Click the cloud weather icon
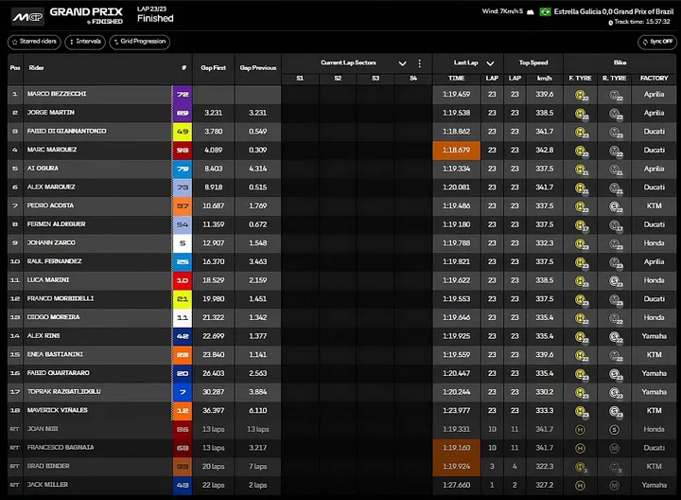This screenshot has width=681, height=500. click(531, 12)
